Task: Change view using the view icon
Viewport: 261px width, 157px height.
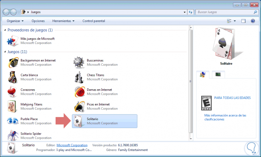Action: (229, 21)
